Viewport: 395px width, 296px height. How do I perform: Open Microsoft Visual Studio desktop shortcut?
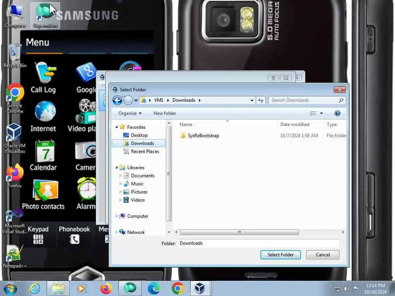click(x=15, y=222)
